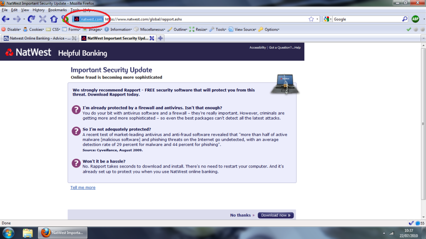Open the URL history dropdown arrow

click(317, 19)
